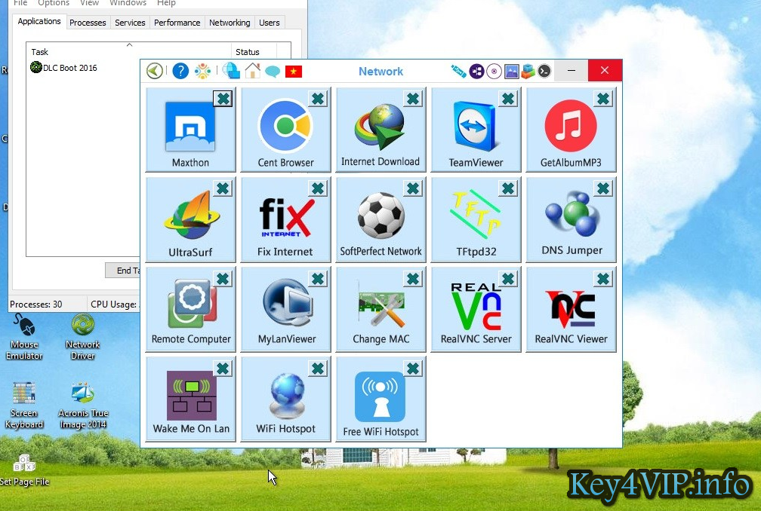Open the blue help question mark
The height and width of the screenshot is (511, 761).
pyautogui.click(x=180, y=71)
